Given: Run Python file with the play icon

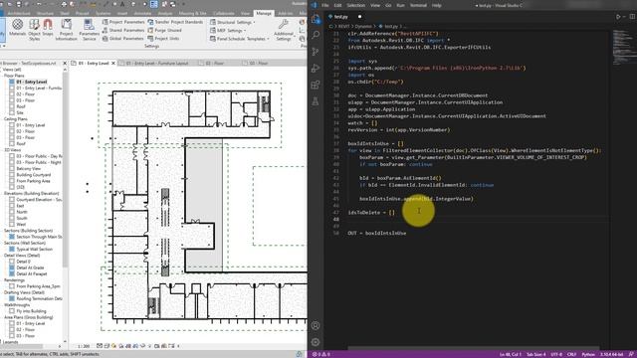Looking at the screenshot, I should pyautogui.click(x=618, y=17).
